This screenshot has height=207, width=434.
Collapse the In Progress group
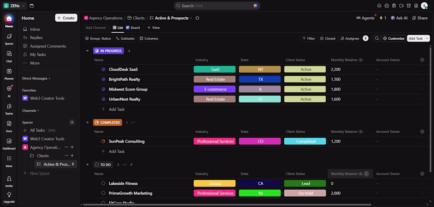[88, 51]
